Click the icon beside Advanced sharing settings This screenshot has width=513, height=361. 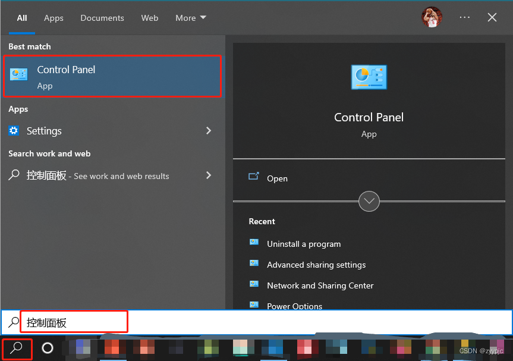[254, 263]
